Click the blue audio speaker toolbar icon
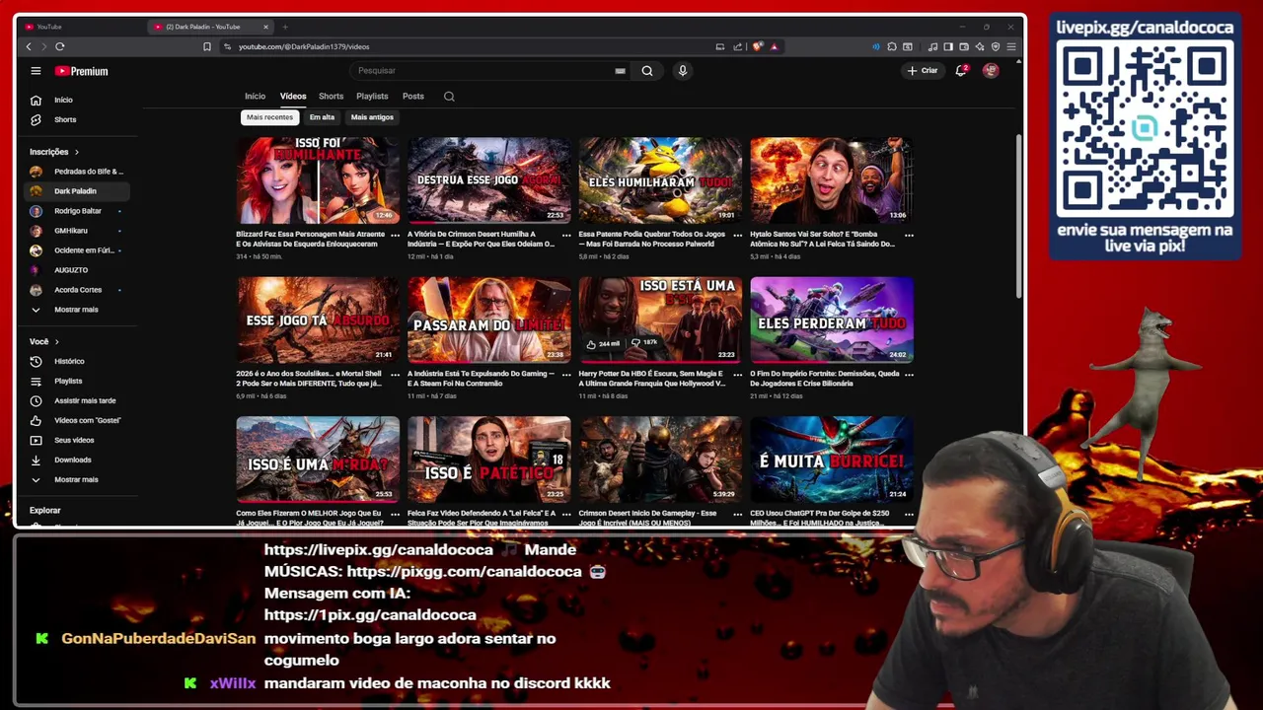This screenshot has height=710, width=1263. (x=875, y=46)
